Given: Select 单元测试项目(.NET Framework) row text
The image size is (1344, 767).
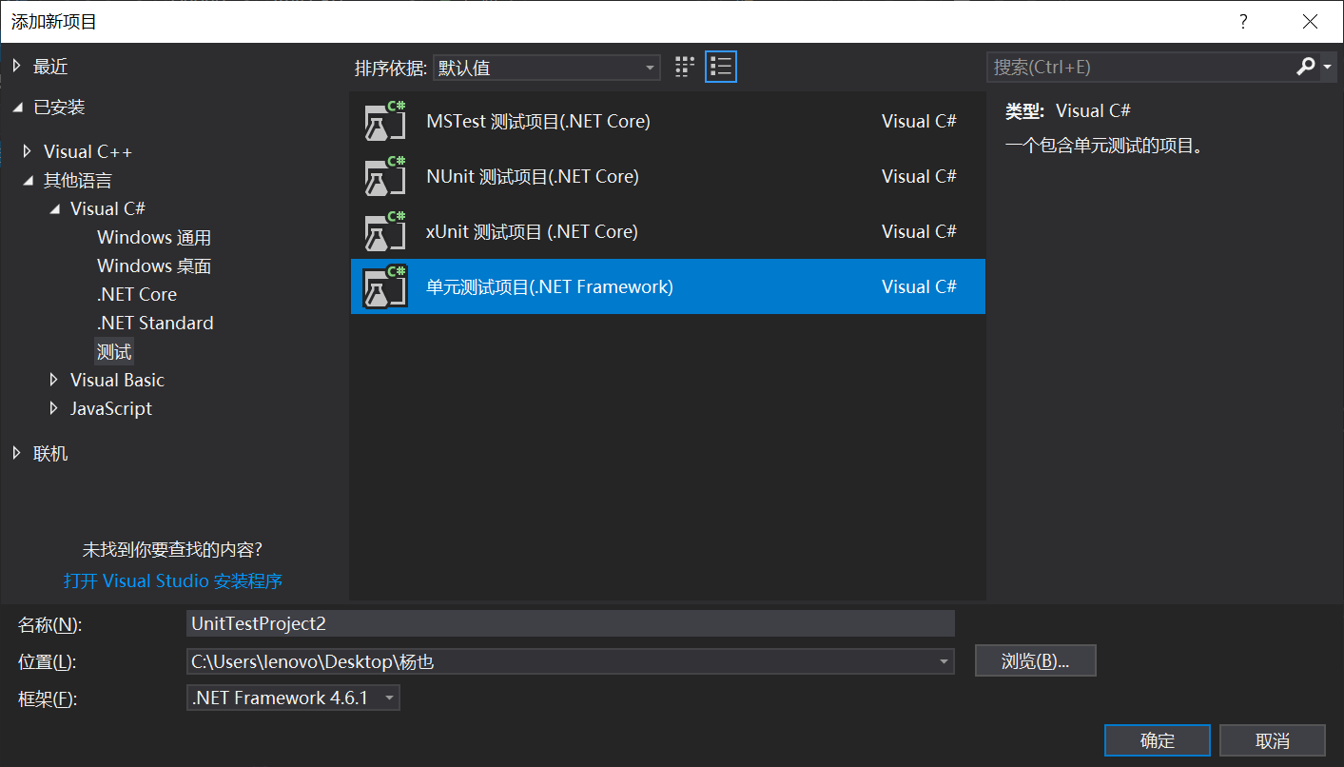Looking at the screenshot, I should point(550,286).
